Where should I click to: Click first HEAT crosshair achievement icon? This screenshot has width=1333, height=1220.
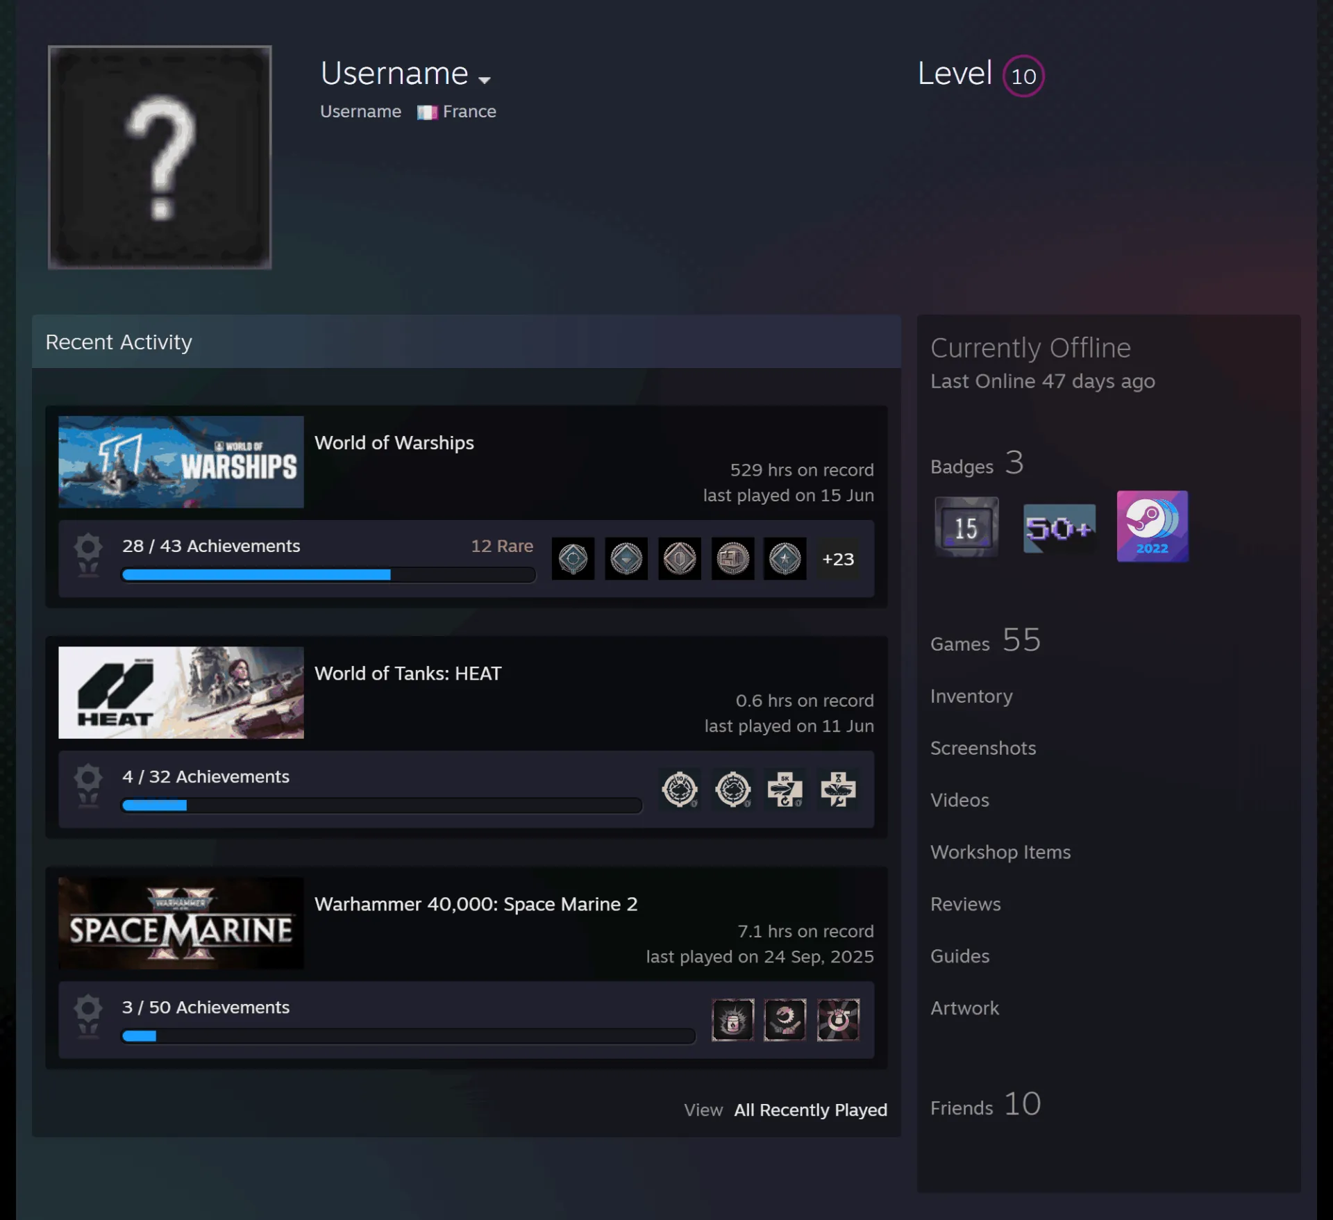(x=680, y=789)
